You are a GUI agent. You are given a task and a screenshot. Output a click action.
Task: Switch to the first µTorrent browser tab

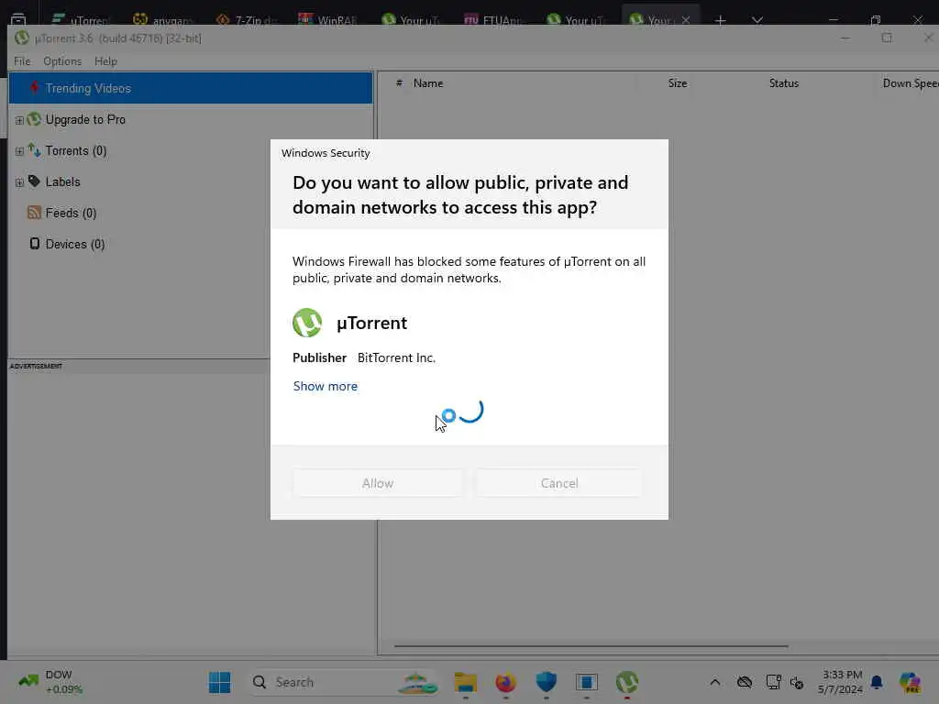pyautogui.click(x=81, y=20)
